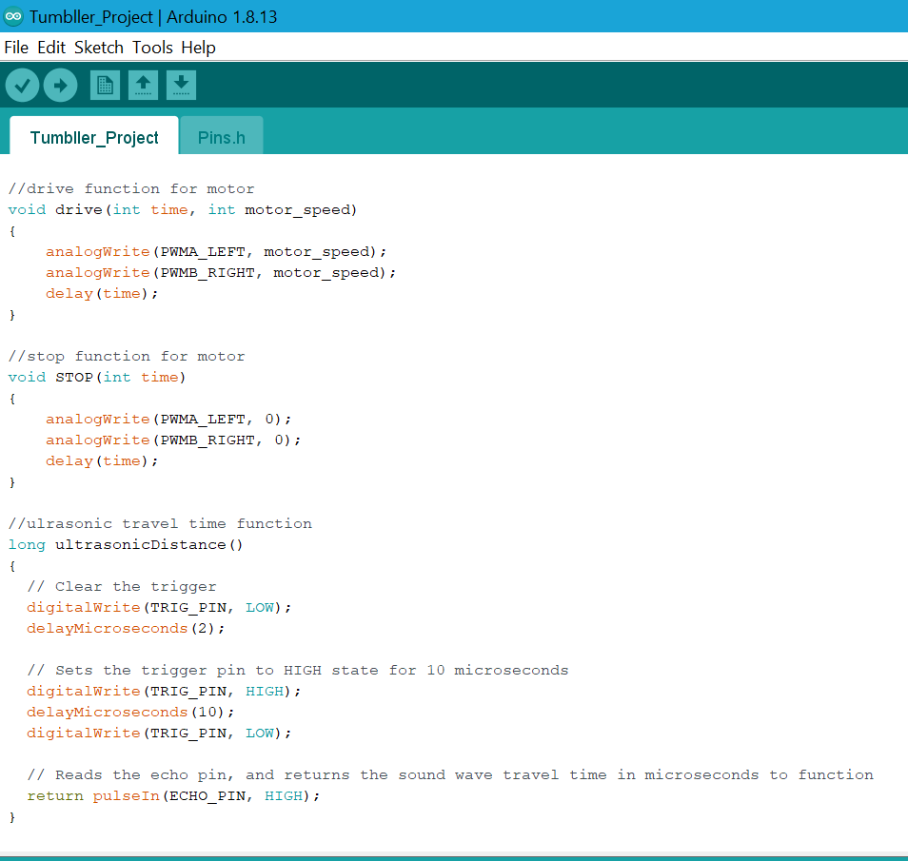Screen dimensions: 908x861
Task: Create a new sketch with the New icon
Action: pyautogui.click(x=105, y=85)
